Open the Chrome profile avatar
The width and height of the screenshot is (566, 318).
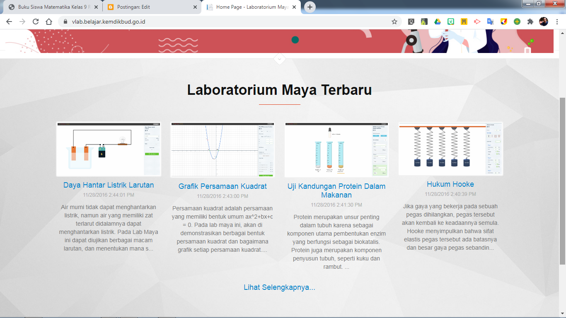pos(543,21)
